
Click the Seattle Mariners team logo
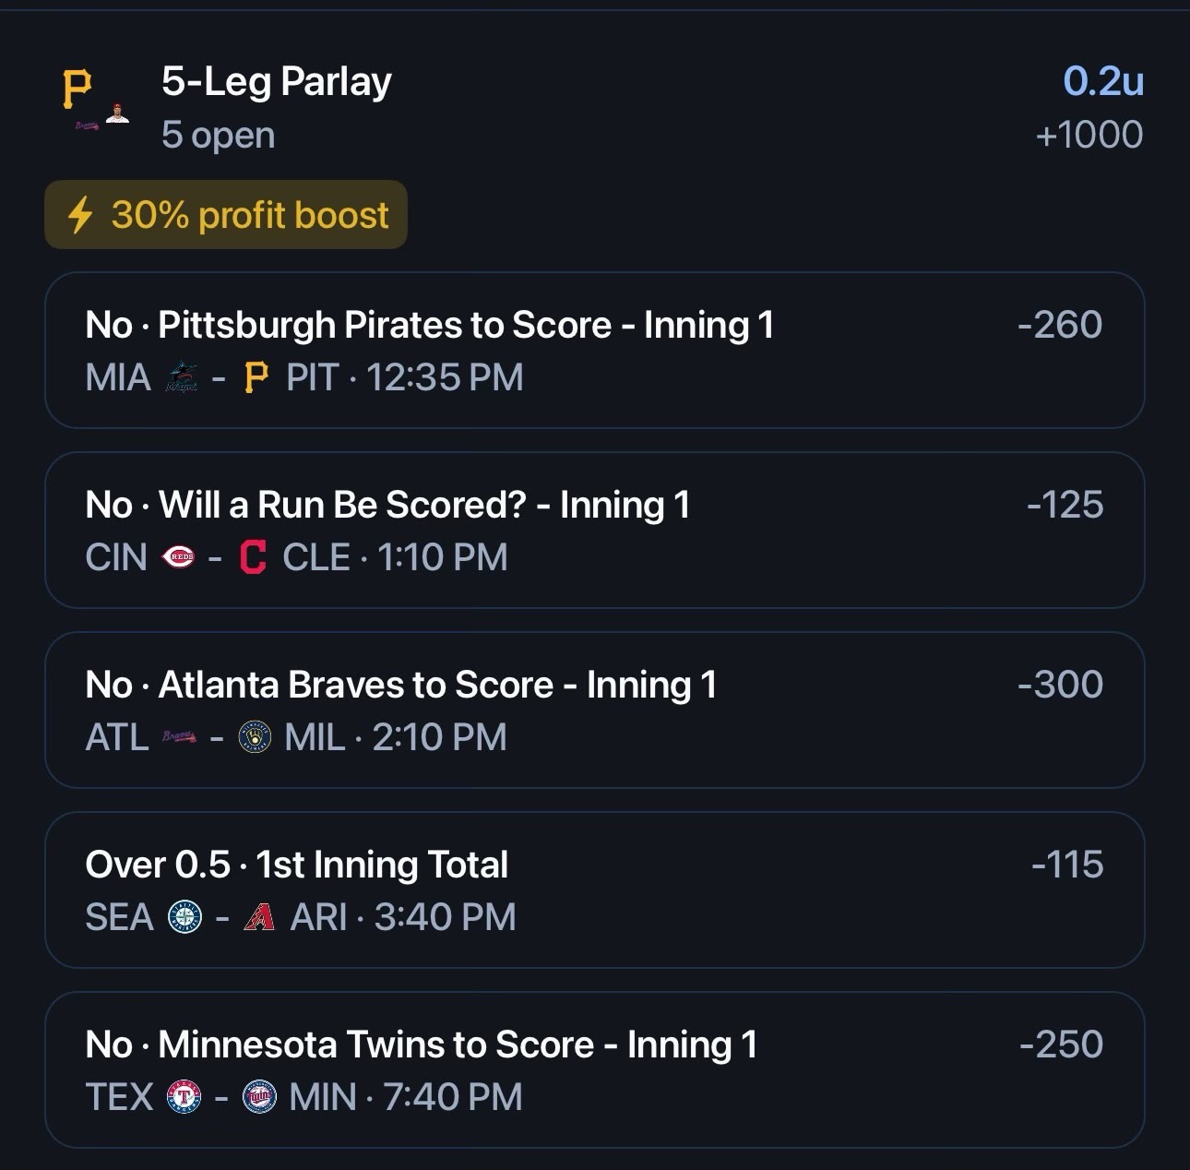pos(185,917)
